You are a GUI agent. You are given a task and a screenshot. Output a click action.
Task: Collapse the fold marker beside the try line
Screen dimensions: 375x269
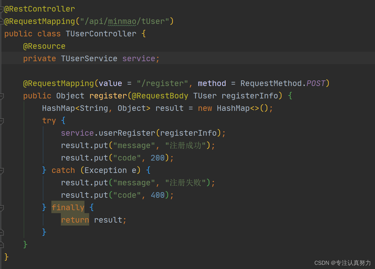tap(1, 121)
